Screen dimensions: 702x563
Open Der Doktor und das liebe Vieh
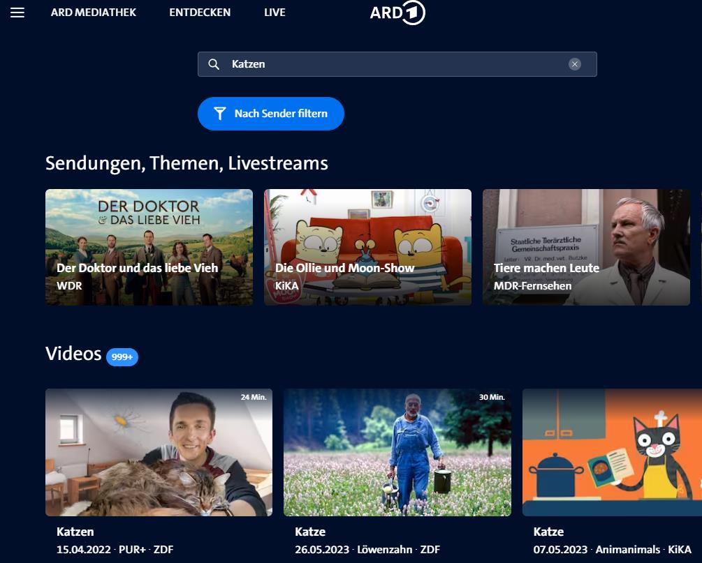click(149, 247)
